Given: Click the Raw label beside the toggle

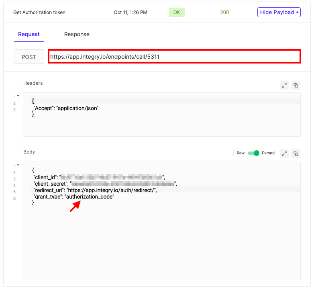Looking at the screenshot, I should point(241,153).
